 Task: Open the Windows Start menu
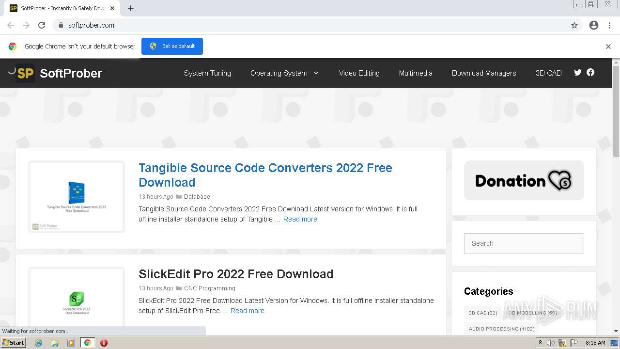(x=14, y=343)
